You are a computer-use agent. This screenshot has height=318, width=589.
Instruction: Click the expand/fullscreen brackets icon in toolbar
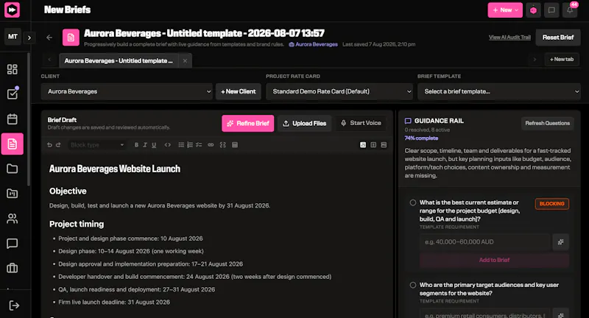(x=223, y=145)
